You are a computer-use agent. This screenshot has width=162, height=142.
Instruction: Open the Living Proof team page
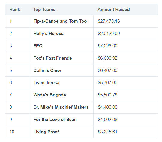click(46, 132)
